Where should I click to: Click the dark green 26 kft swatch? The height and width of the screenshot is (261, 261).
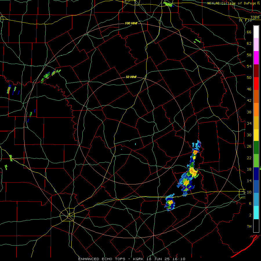[x=256, y=148]
